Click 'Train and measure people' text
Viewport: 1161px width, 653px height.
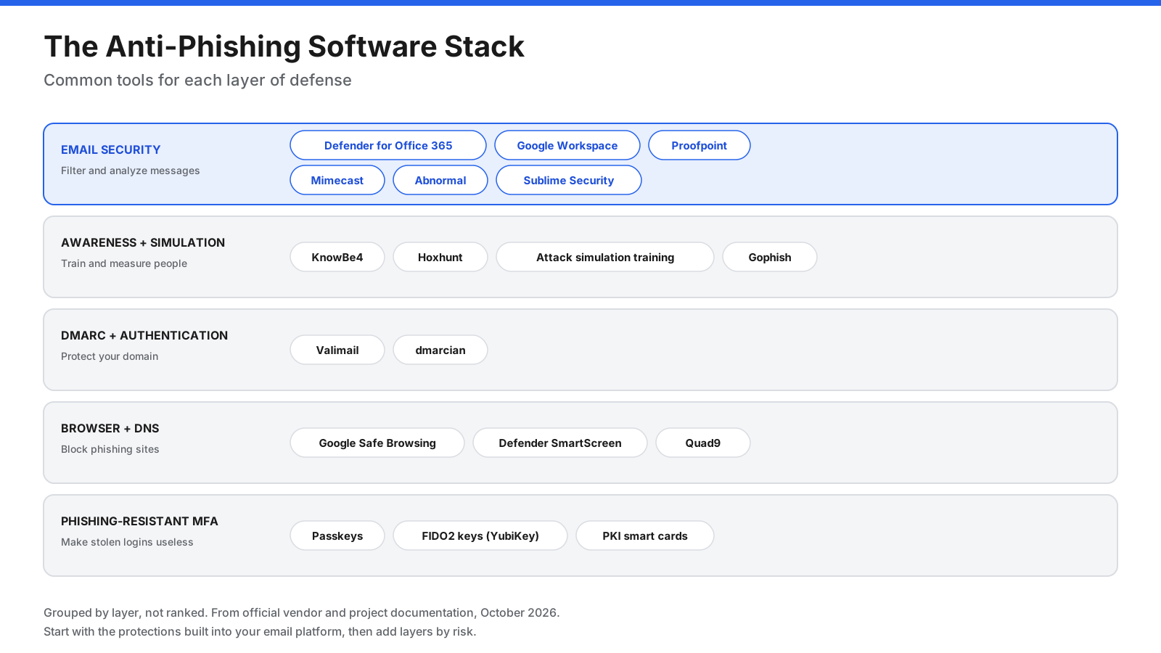tap(124, 263)
